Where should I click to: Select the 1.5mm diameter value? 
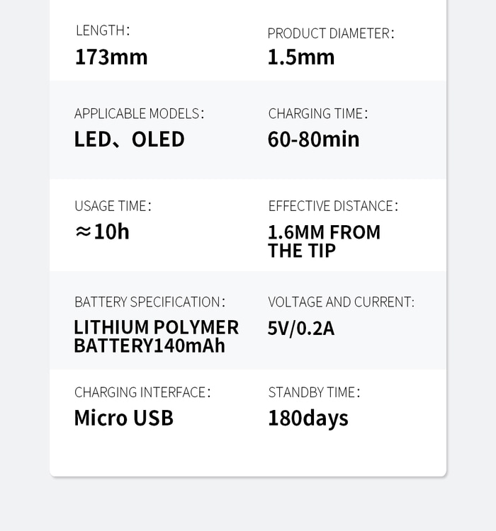coord(300,57)
